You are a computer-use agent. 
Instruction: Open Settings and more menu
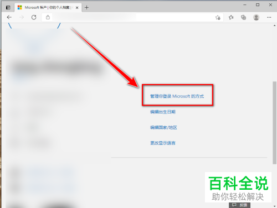[269, 17]
